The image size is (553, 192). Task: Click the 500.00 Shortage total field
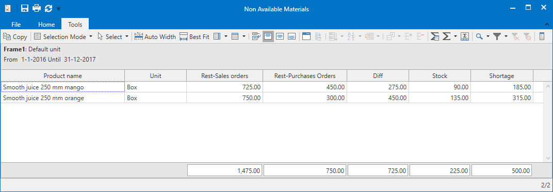coord(501,170)
